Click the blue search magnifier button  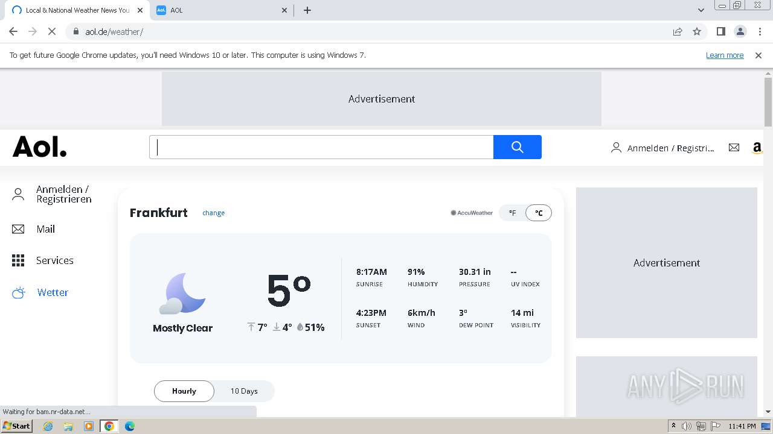tap(517, 147)
